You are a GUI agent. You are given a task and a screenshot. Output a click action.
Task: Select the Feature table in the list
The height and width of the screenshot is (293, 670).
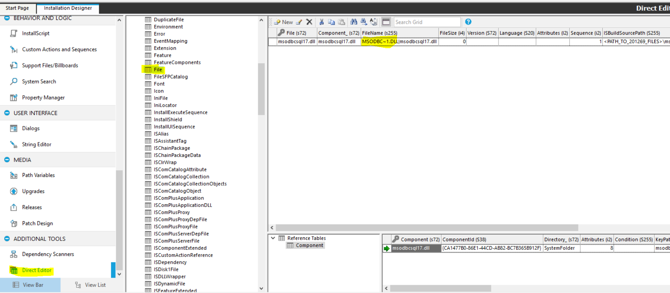click(x=162, y=55)
